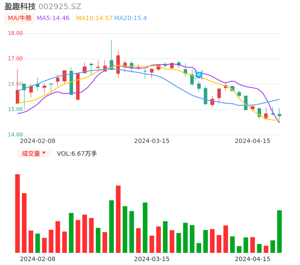This screenshot has width=300, height=265.
Task: Click the tallest red volume bar at far left
Action: coord(17,213)
